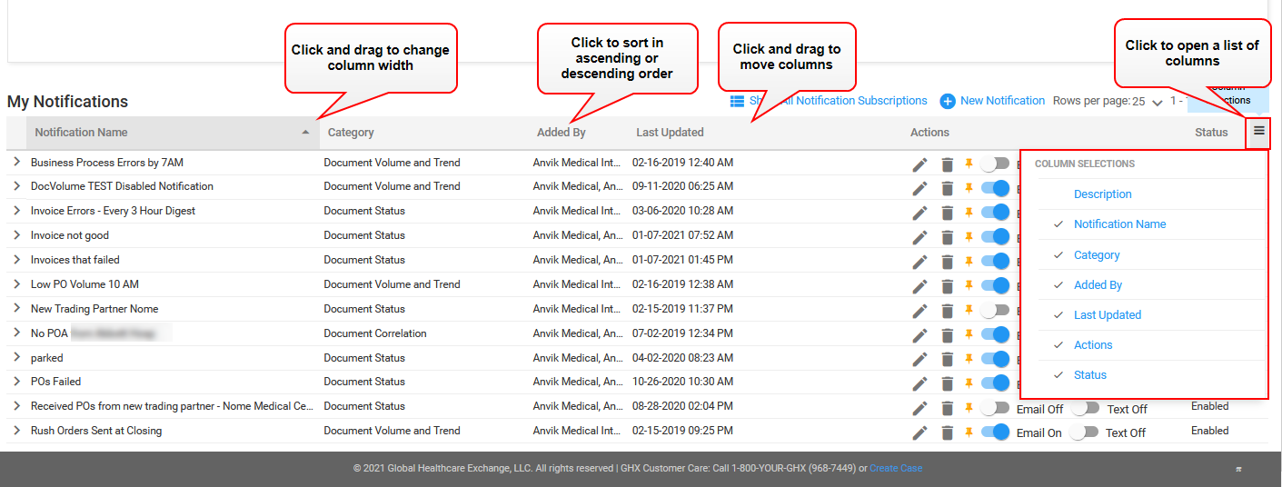
Task: Click pin icon for Low PO Volume 10 AM
Action: (969, 285)
